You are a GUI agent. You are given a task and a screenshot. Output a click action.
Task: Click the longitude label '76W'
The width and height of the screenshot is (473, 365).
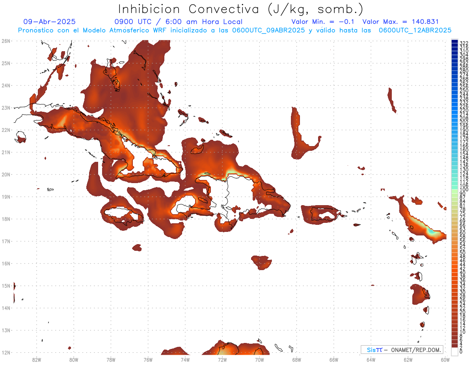[x=148, y=359]
